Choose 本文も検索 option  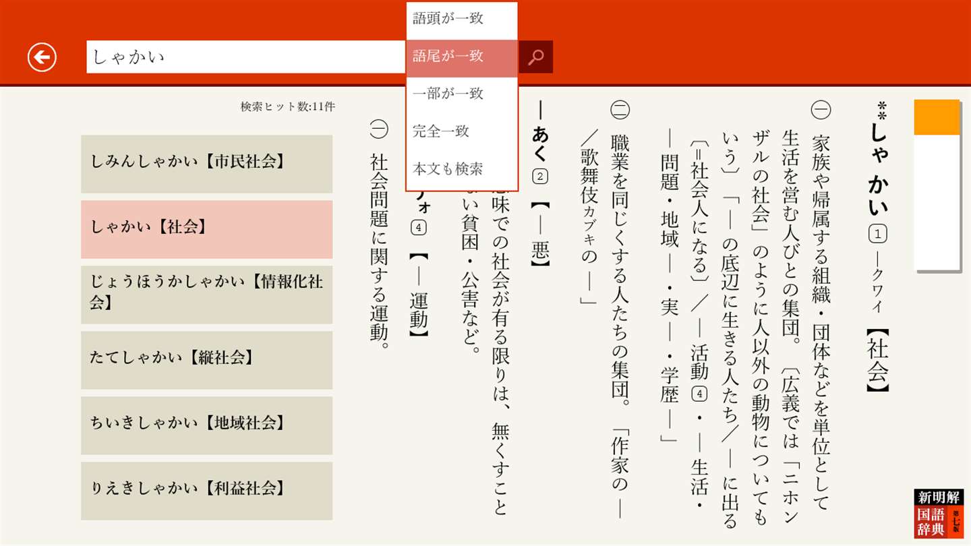pyautogui.click(x=462, y=169)
